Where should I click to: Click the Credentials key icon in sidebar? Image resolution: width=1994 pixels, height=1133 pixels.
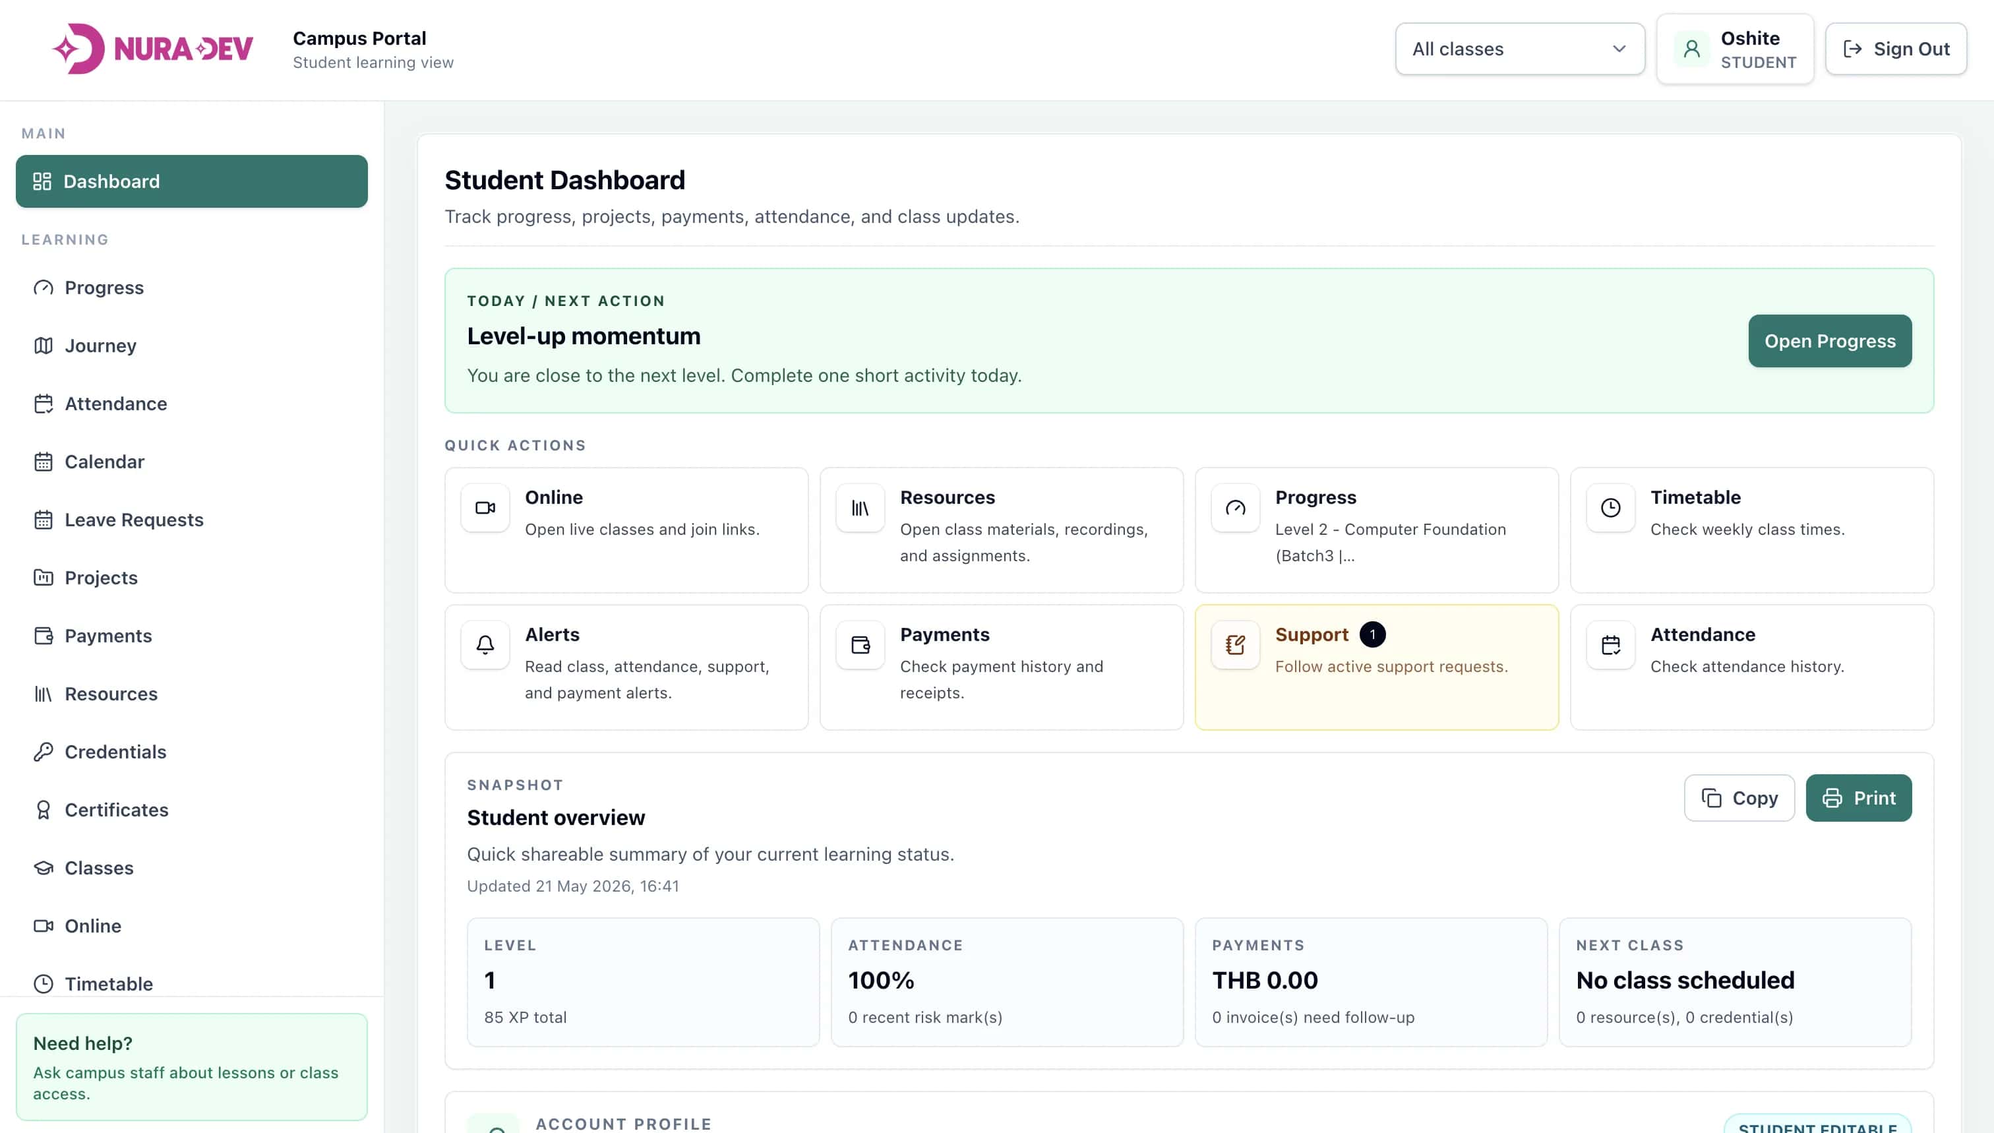coord(44,752)
